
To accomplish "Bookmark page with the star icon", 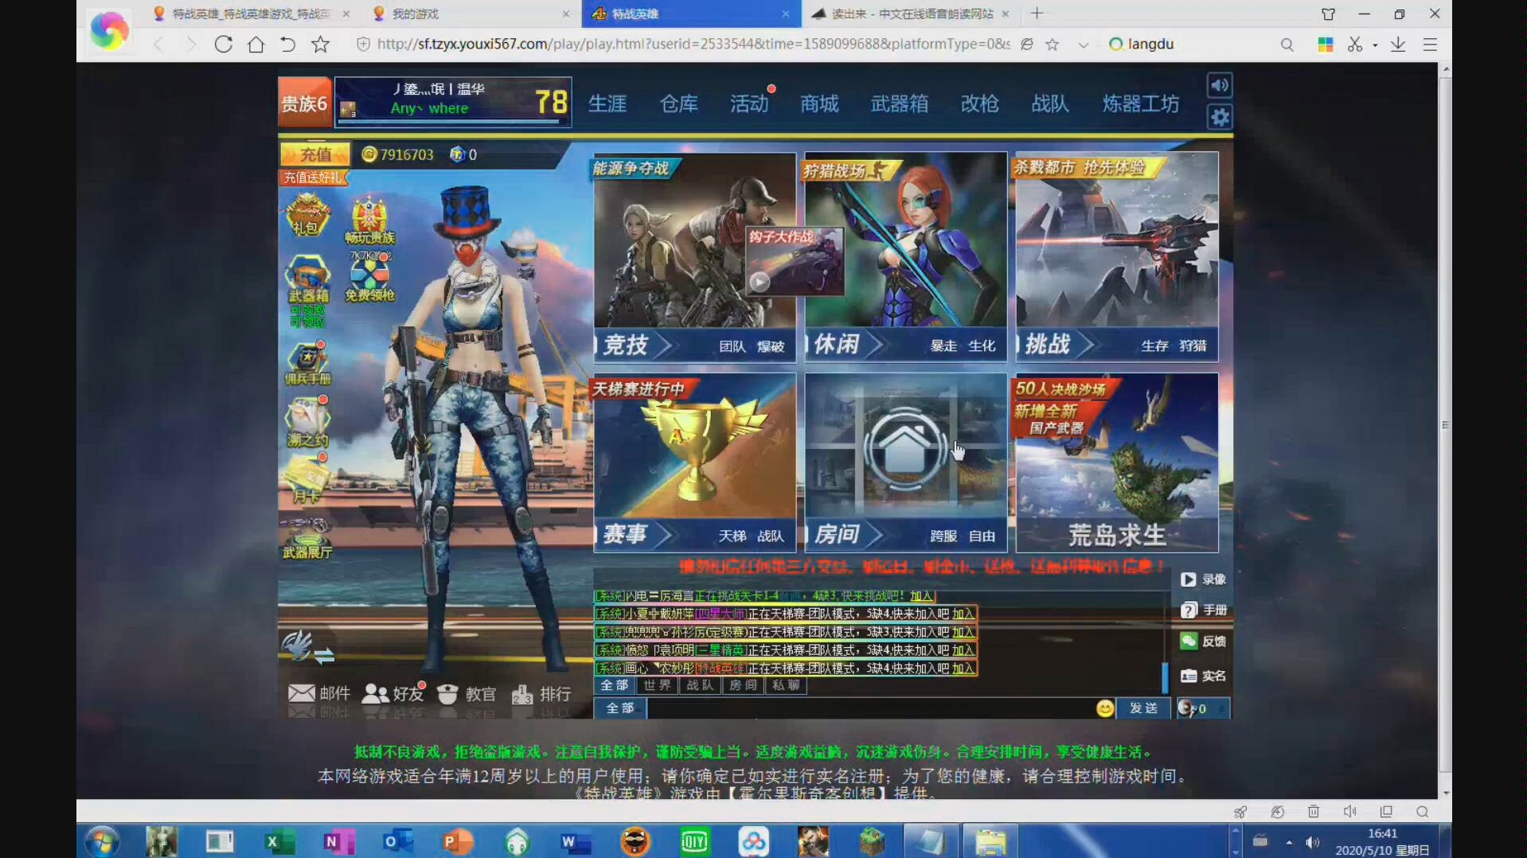I will click(x=320, y=45).
